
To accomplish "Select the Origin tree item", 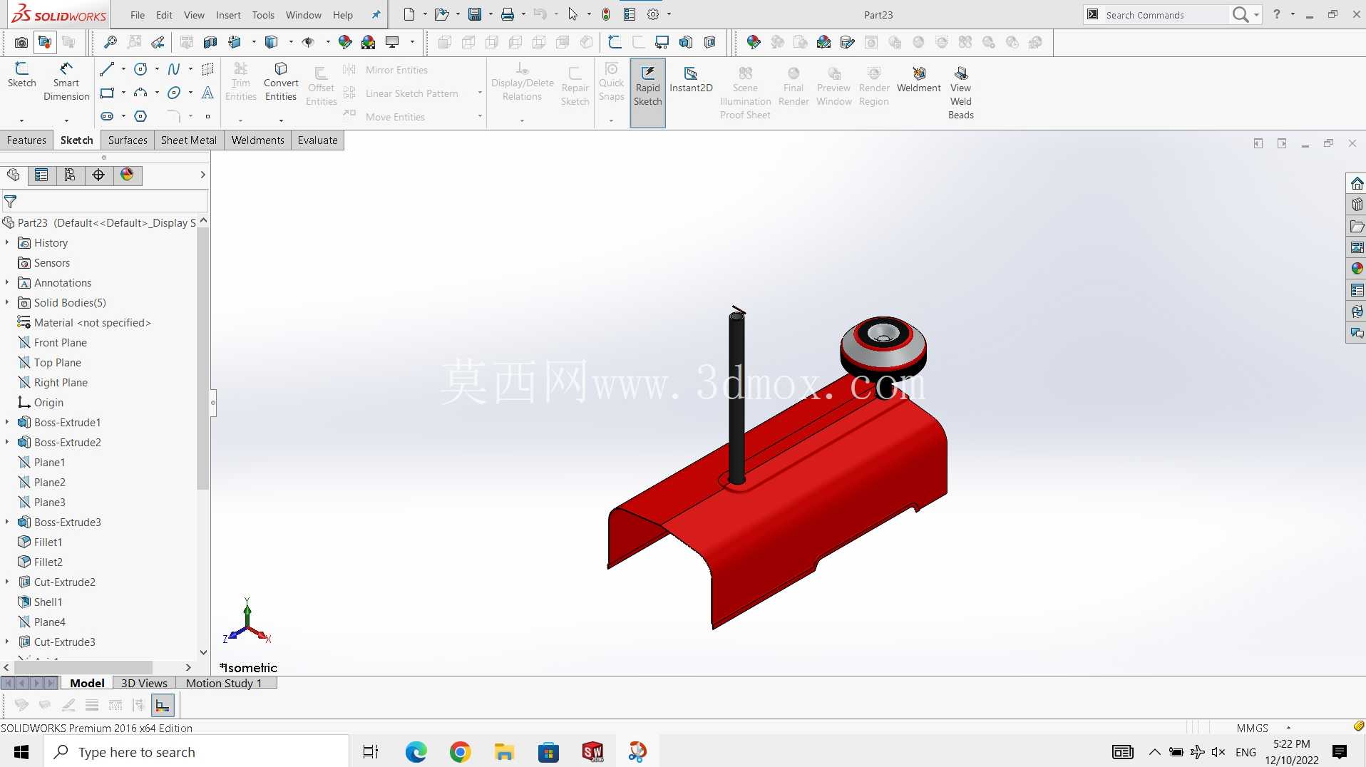I will tap(48, 403).
